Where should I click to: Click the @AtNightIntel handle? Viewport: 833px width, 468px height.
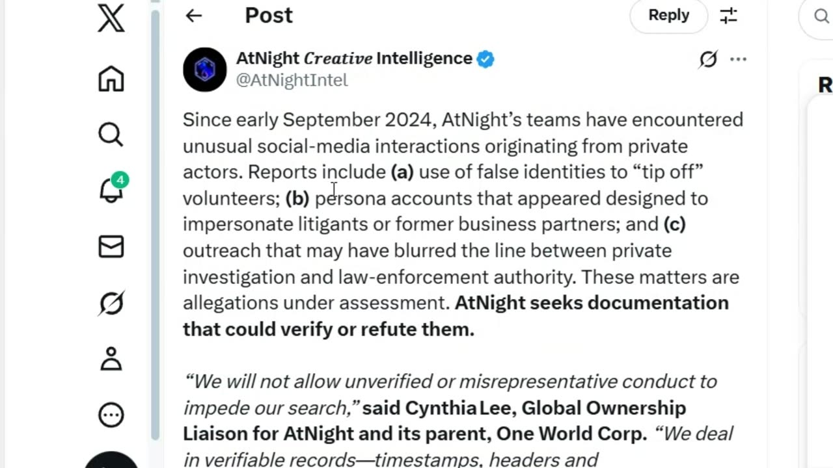(x=292, y=80)
